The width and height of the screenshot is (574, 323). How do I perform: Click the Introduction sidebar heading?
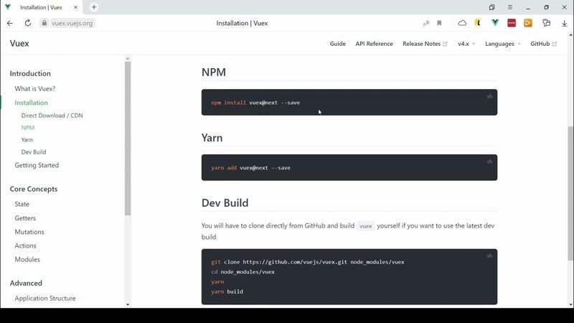coord(30,73)
